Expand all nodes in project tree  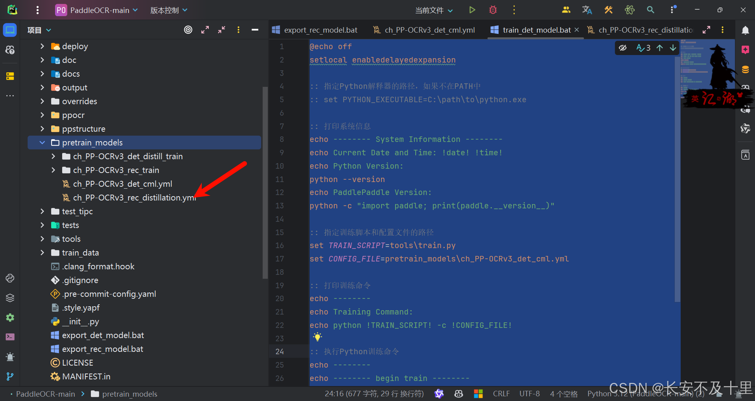205,30
